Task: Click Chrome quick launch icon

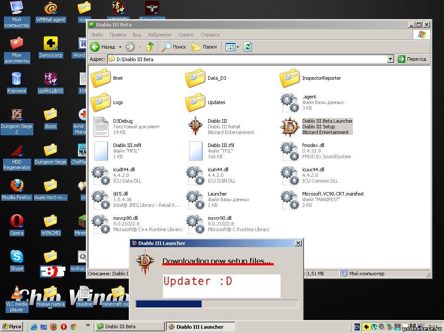Action: [x=74, y=327]
